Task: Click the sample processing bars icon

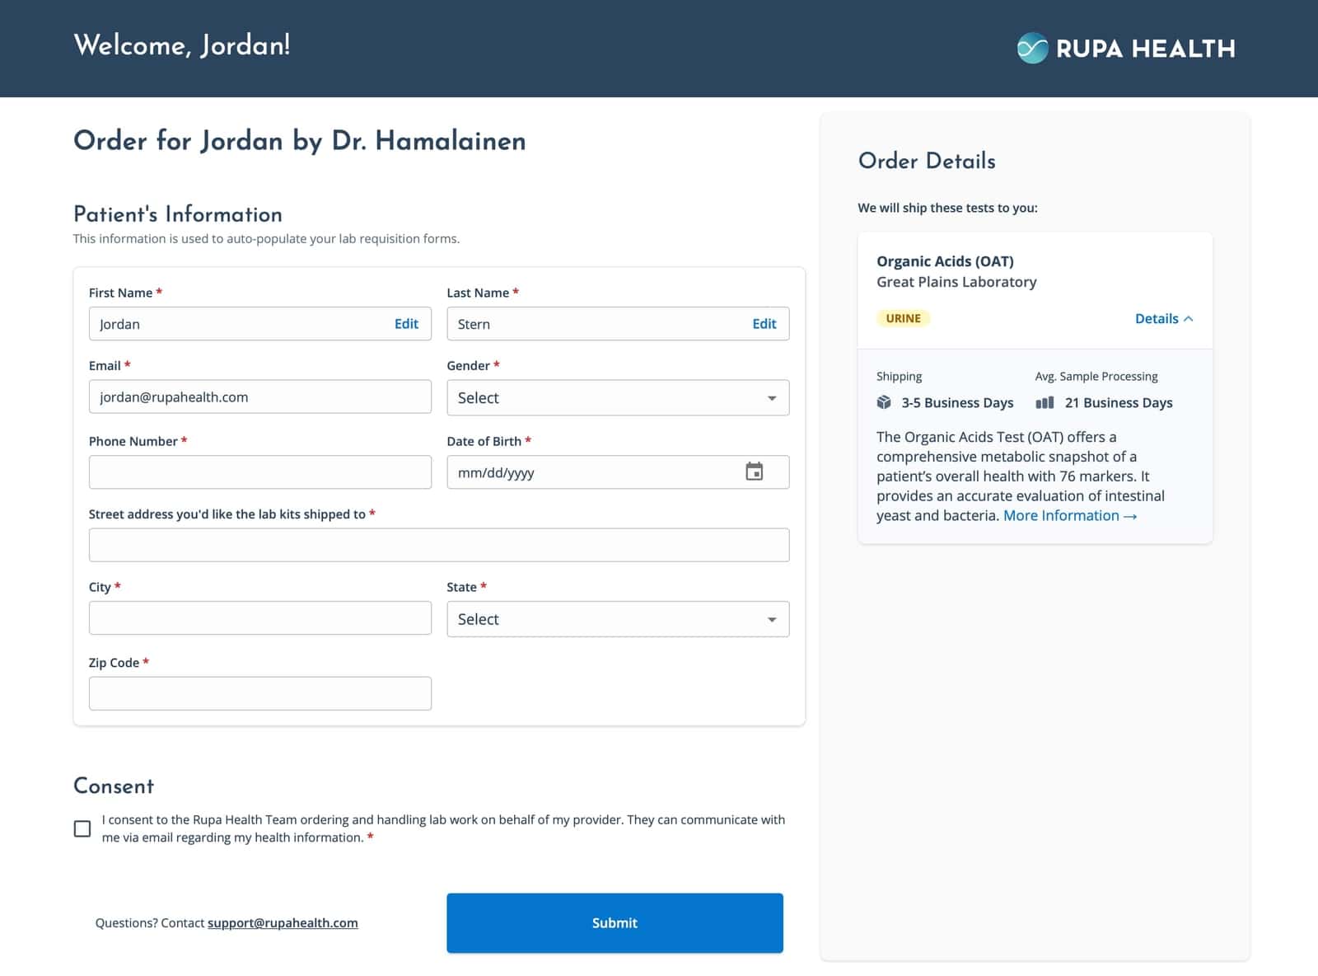Action: click(x=1045, y=402)
